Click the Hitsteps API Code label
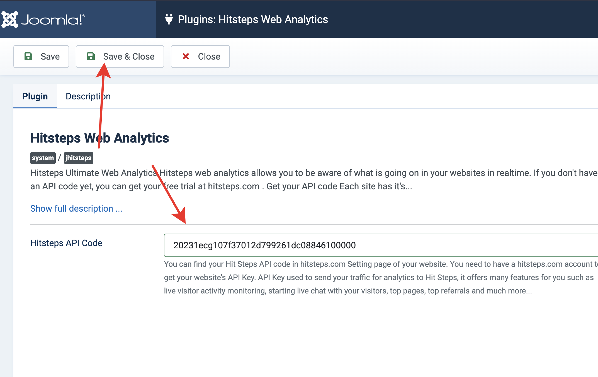Image resolution: width=598 pixels, height=377 pixels. [66, 243]
